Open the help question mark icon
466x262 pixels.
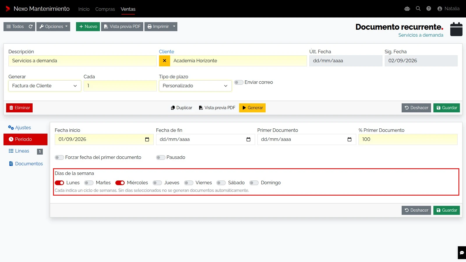click(429, 9)
